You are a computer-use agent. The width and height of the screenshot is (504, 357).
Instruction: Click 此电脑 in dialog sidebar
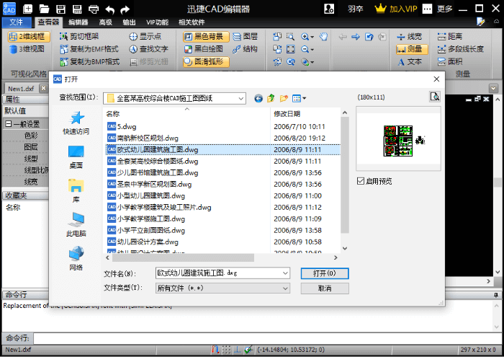[x=76, y=224]
